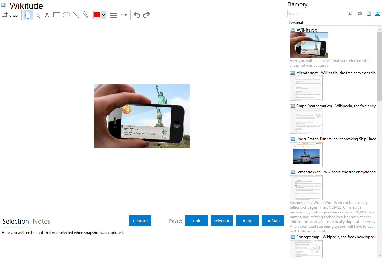Open the color picker dropdown arrow
382x258 pixels.
(104, 15)
